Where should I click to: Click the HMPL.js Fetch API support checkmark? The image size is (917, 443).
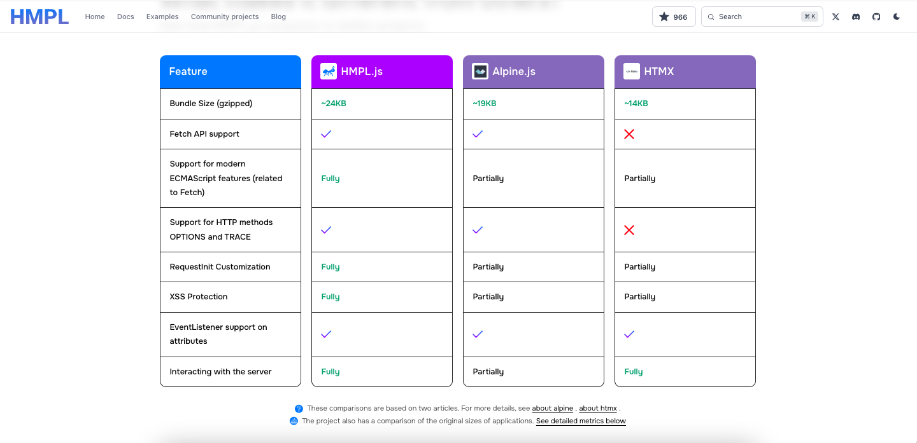(x=326, y=134)
